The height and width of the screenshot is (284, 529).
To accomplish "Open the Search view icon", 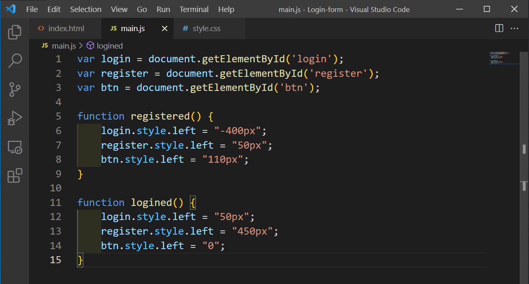I will (15, 61).
